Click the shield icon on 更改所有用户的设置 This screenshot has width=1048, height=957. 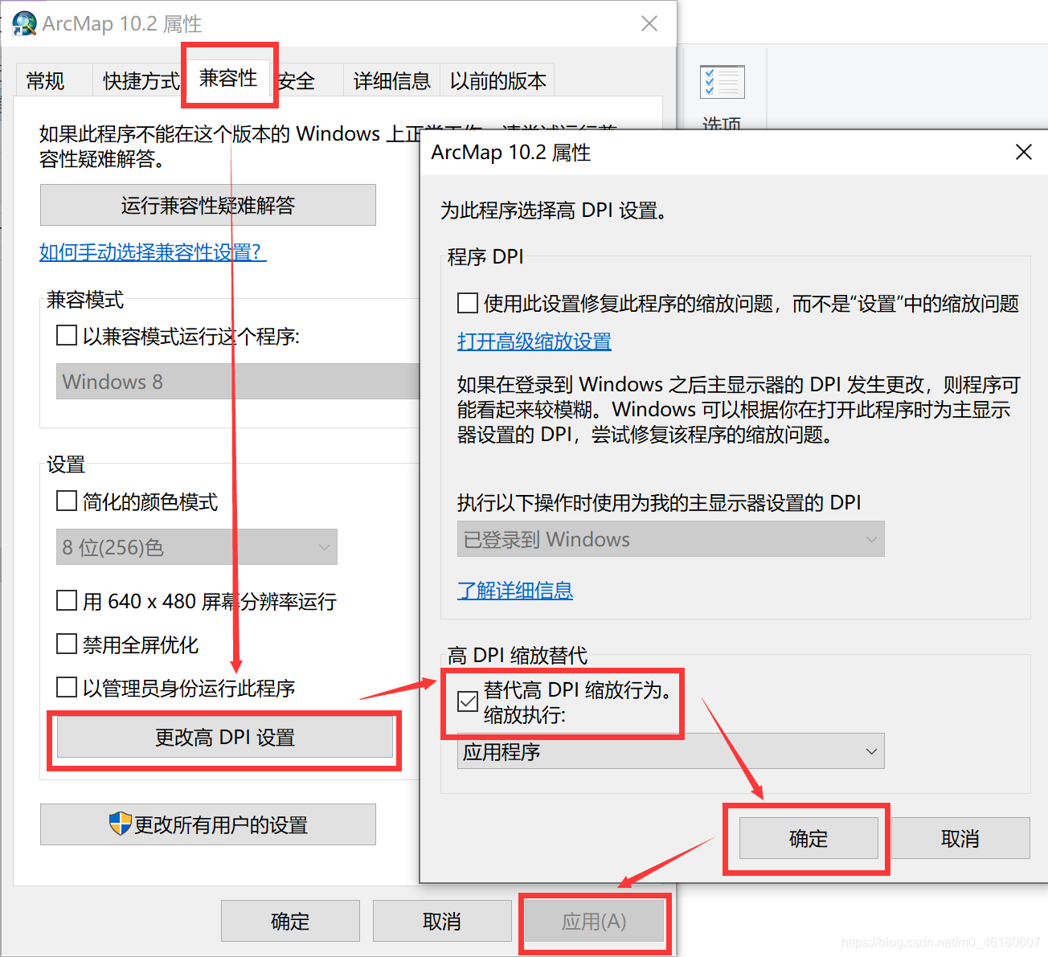coord(120,824)
